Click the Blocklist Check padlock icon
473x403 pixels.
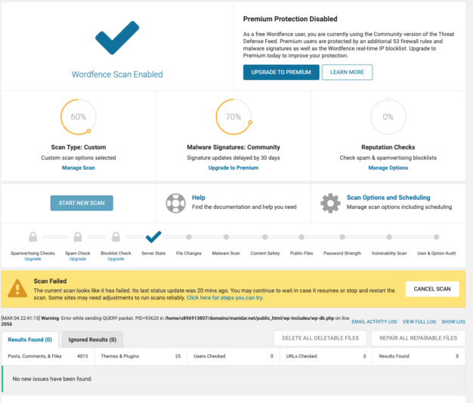click(x=116, y=237)
